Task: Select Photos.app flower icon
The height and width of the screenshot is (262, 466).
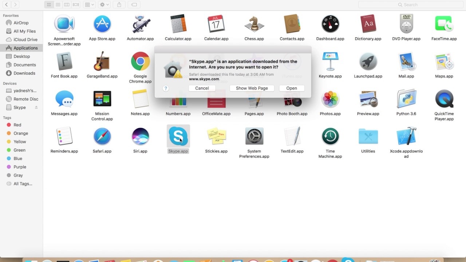Action: (x=330, y=99)
